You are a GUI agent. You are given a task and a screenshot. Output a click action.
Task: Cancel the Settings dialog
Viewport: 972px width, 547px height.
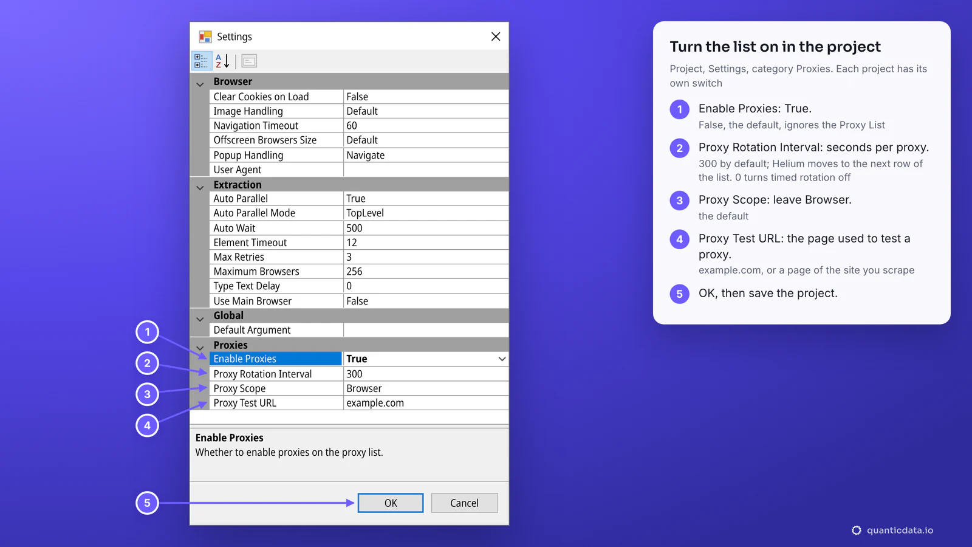pos(465,503)
